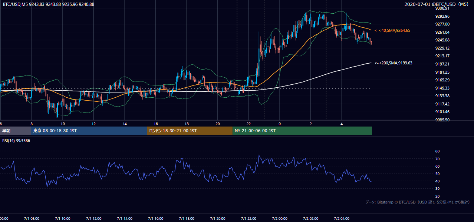
Task: Click the 7/2 04:00 date label
Action: tap(342, 219)
